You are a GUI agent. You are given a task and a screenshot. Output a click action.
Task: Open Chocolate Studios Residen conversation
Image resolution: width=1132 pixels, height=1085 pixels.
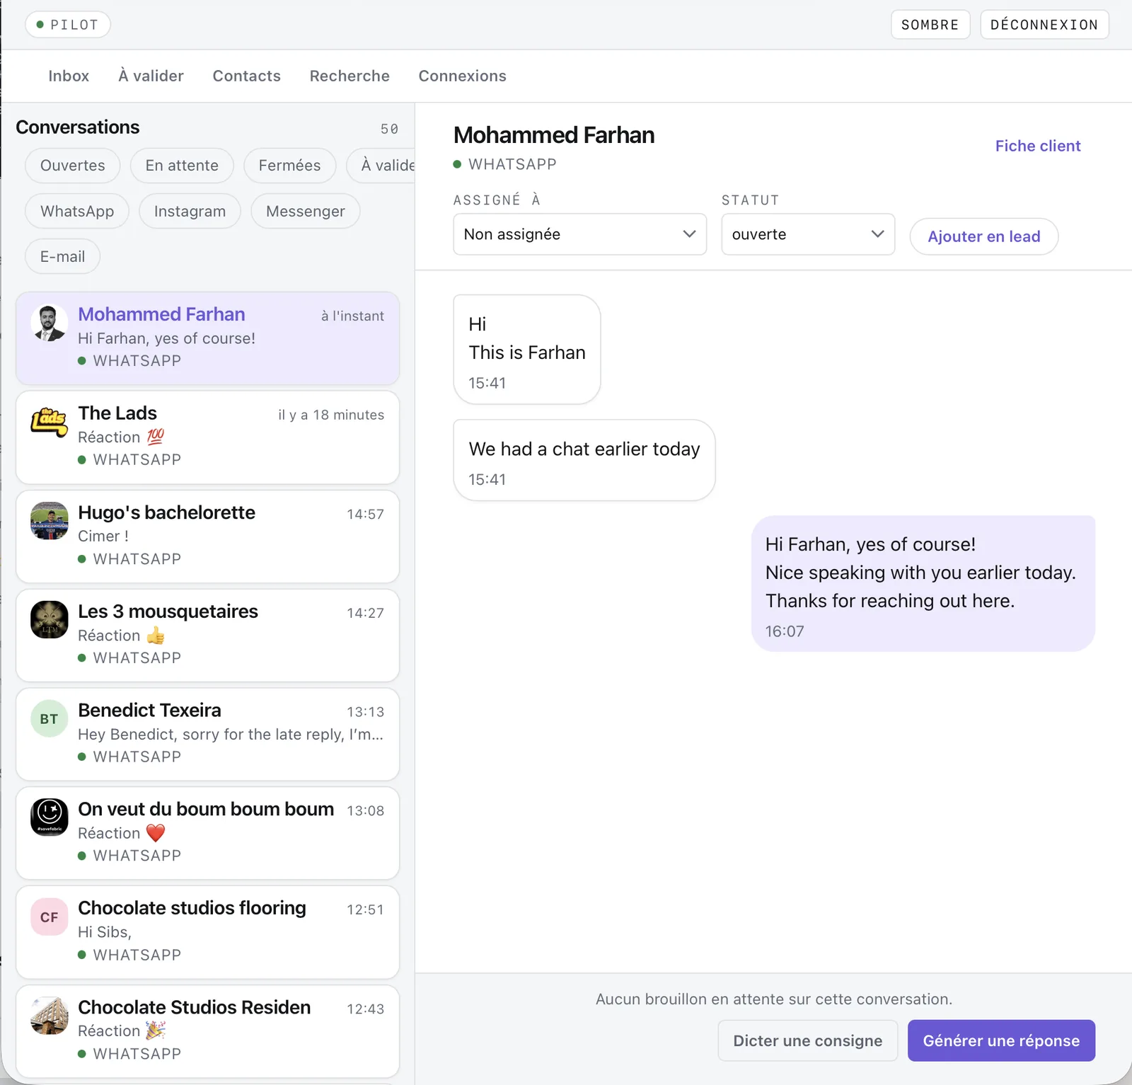click(x=207, y=1031)
